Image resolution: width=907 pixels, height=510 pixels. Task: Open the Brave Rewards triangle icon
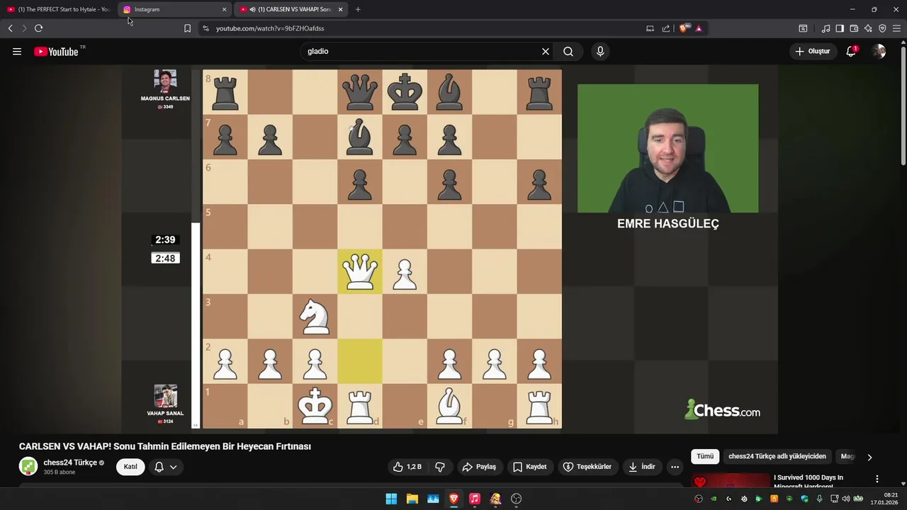click(699, 28)
